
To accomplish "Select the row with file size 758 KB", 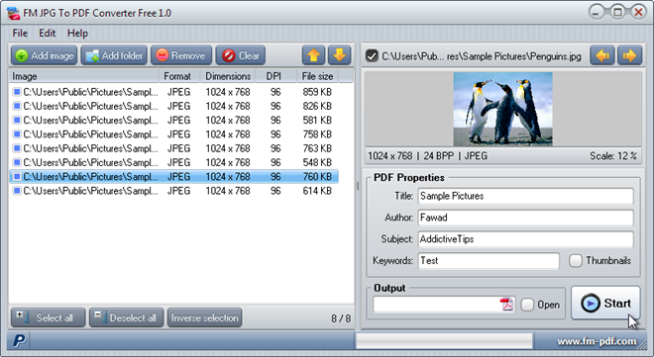I will click(x=174, y=134).
